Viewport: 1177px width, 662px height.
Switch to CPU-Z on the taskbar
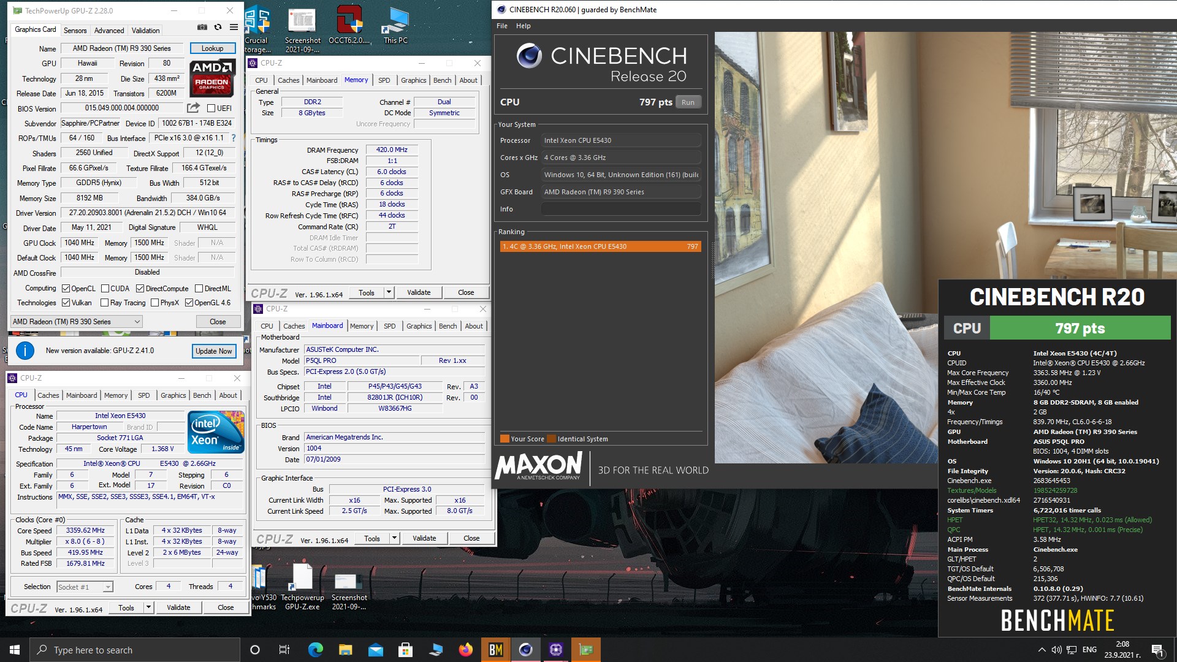click(555, 650)
